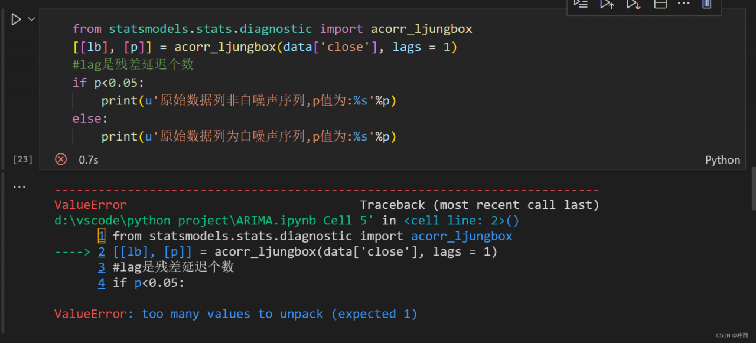Collapse the output via the ... indicator
This screenshot has height=343, width=756.
(19, 185)
